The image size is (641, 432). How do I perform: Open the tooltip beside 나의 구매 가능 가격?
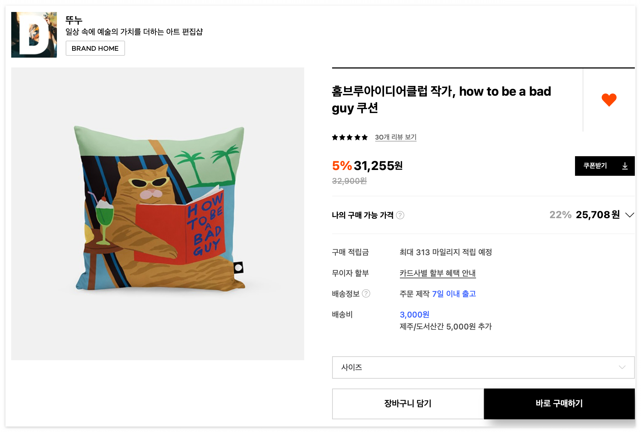(400, 215)
